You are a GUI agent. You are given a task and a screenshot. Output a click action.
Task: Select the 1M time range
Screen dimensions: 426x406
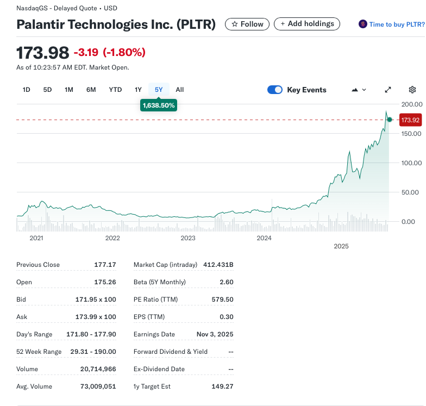coord(69,90)
